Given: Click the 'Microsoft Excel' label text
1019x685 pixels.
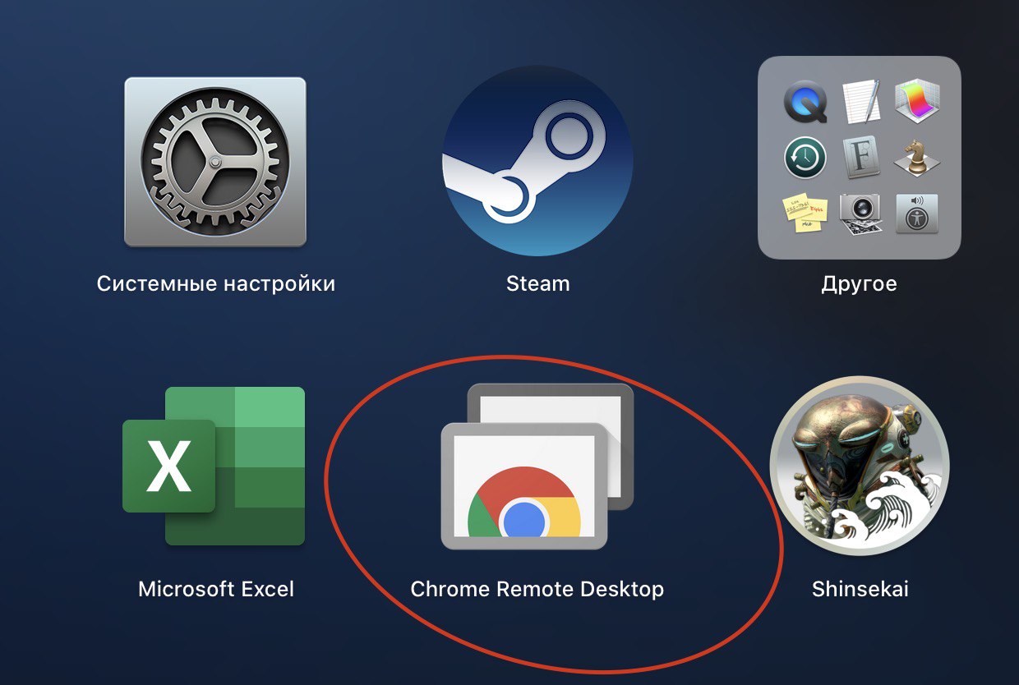Looking at the screenshot, I should tap(216, 589).
